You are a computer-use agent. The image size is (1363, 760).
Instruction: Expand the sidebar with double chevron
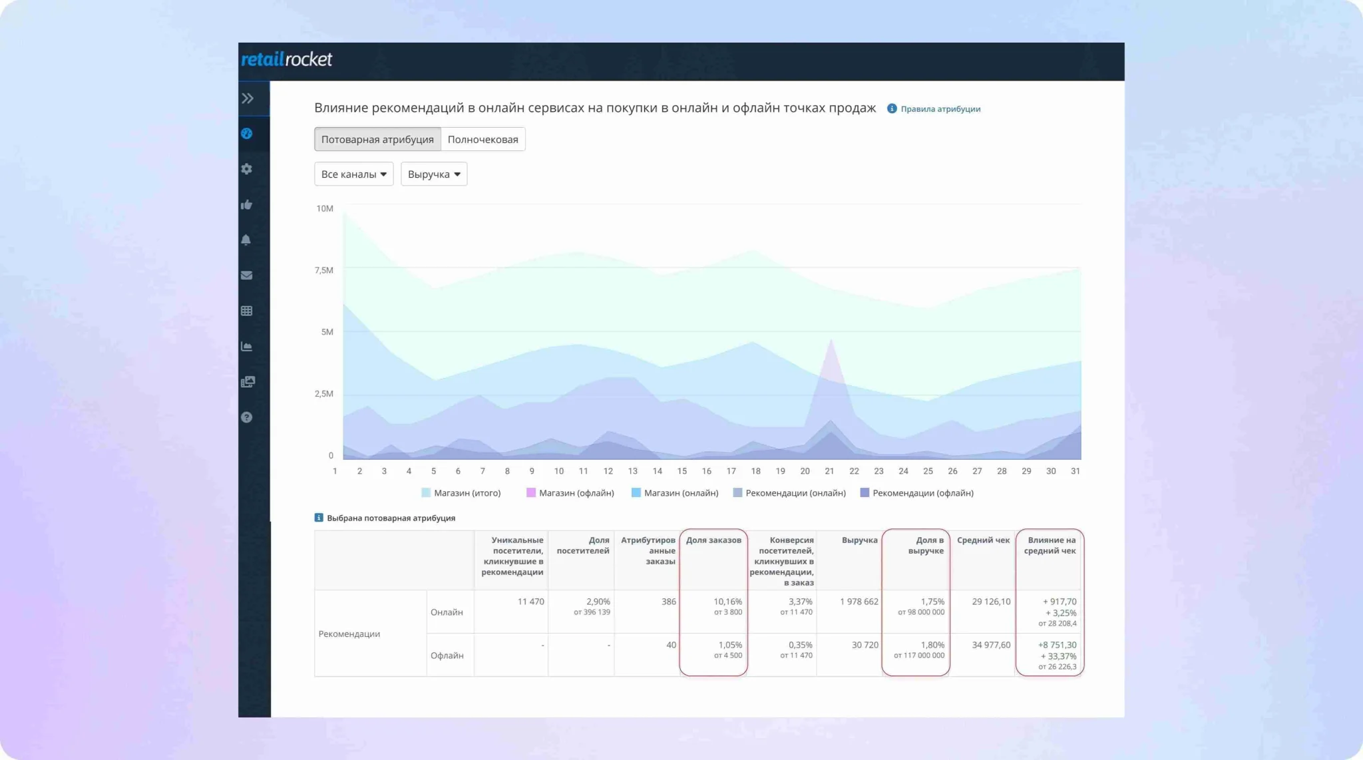click(248, 98)
